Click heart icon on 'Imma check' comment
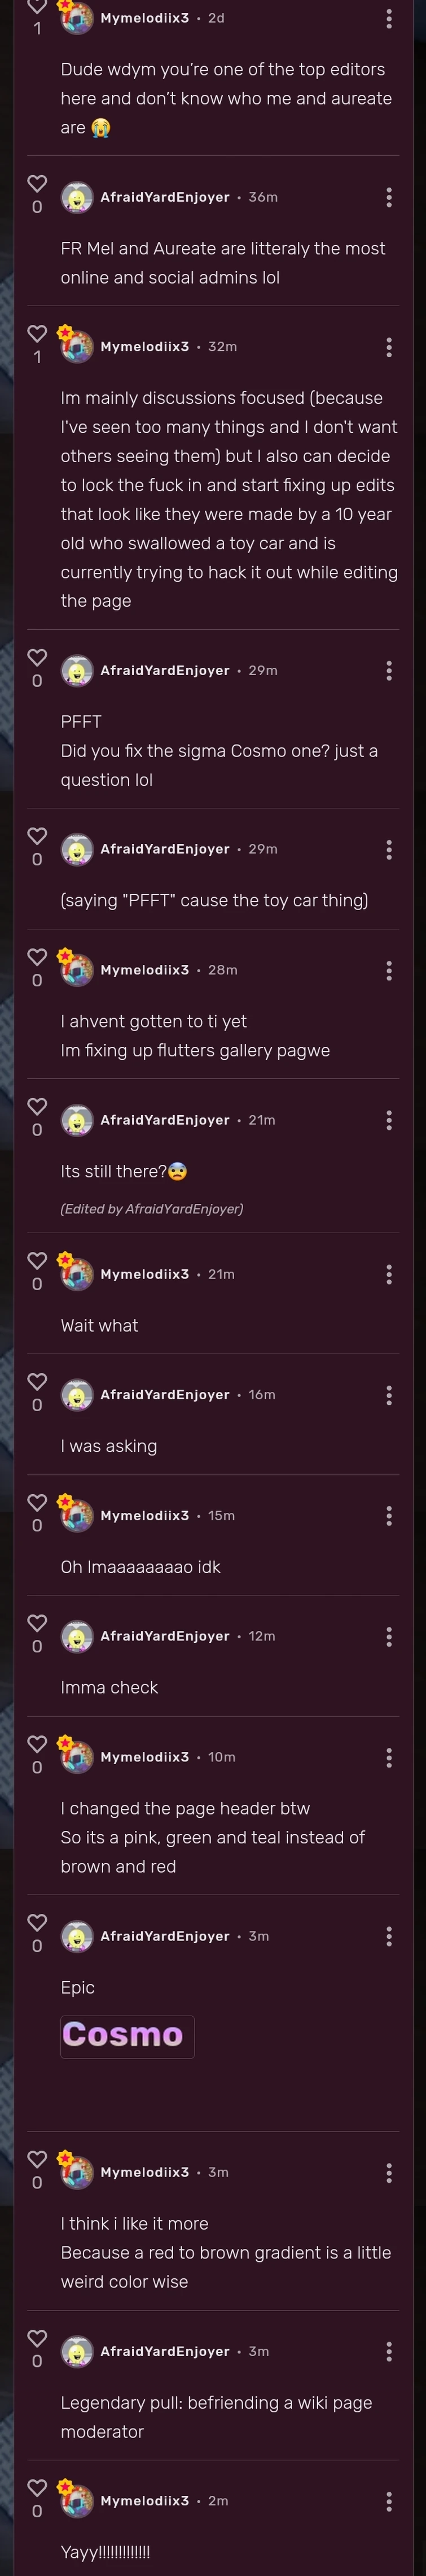 pyautogui.click(x=37, y=1623)
